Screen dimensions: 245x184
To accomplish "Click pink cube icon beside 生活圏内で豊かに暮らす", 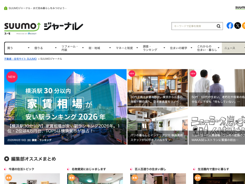I will [x=194, y=169].
